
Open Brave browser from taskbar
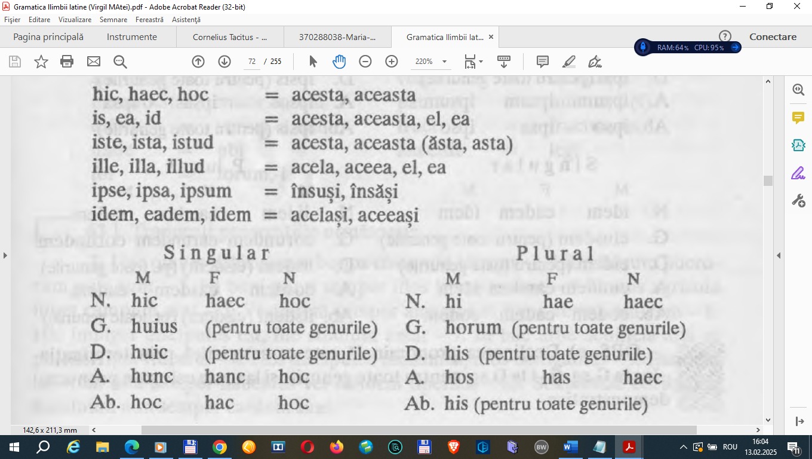[x=454, y=447]
